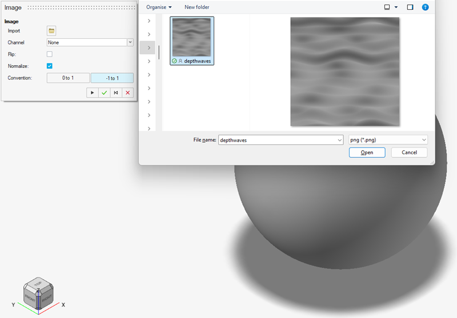Click the RIGHT face of view cube

pyautogui.click(x=47, y=298)
